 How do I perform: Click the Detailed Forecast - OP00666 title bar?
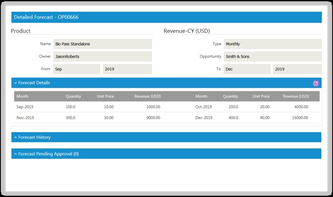(166, 18)
